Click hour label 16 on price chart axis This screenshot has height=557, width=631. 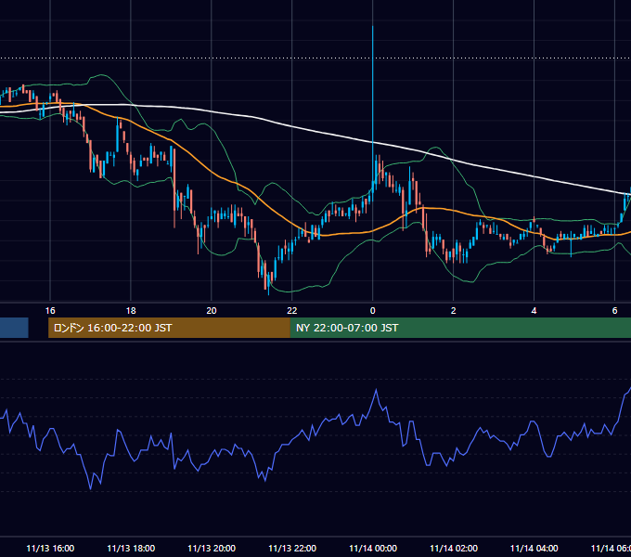coord(50,311)
